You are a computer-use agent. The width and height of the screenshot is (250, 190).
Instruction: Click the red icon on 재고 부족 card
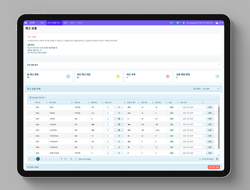pyautogui.click(x=167, y=76)
